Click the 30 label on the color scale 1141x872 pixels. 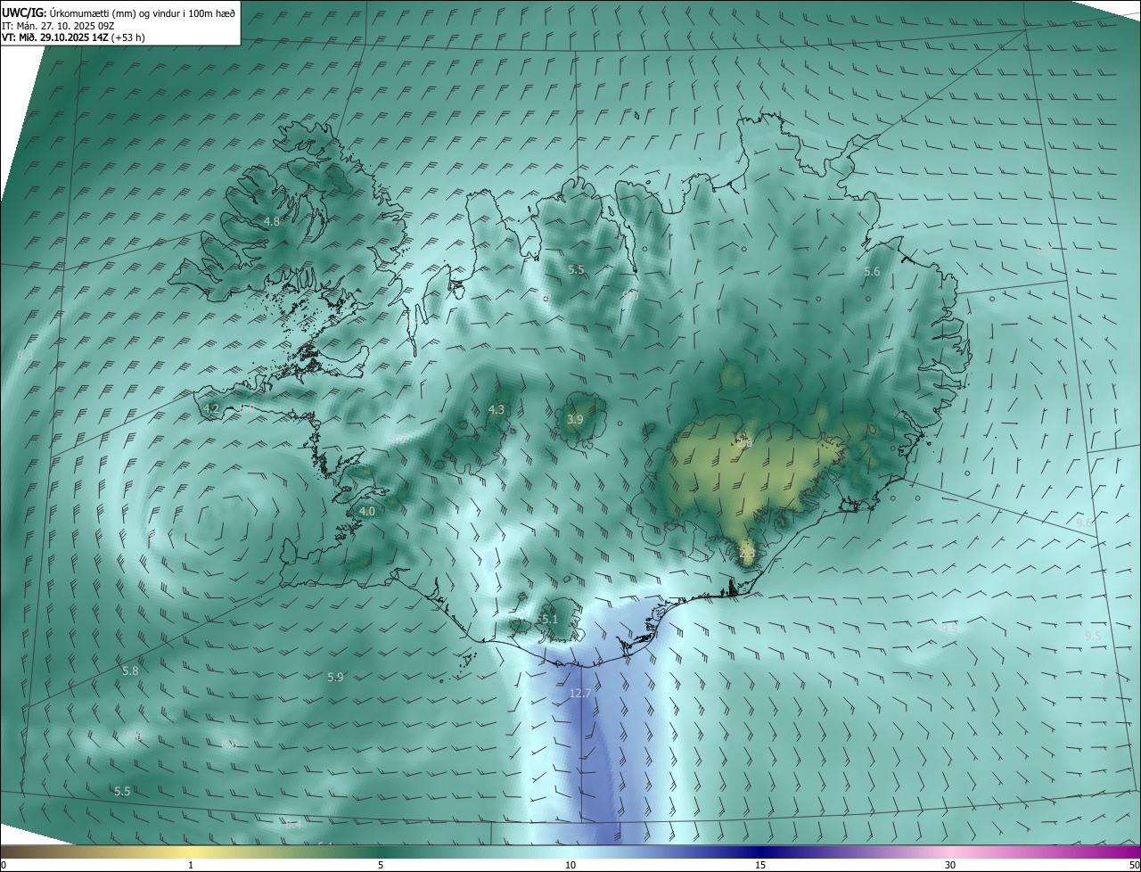coord(950,866)
